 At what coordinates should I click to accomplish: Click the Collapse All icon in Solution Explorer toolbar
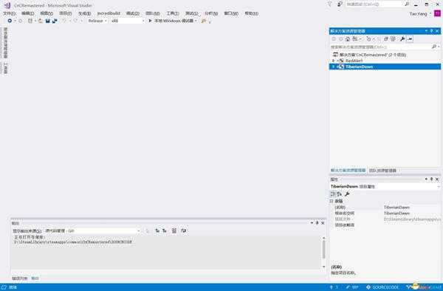pos(385,39)
